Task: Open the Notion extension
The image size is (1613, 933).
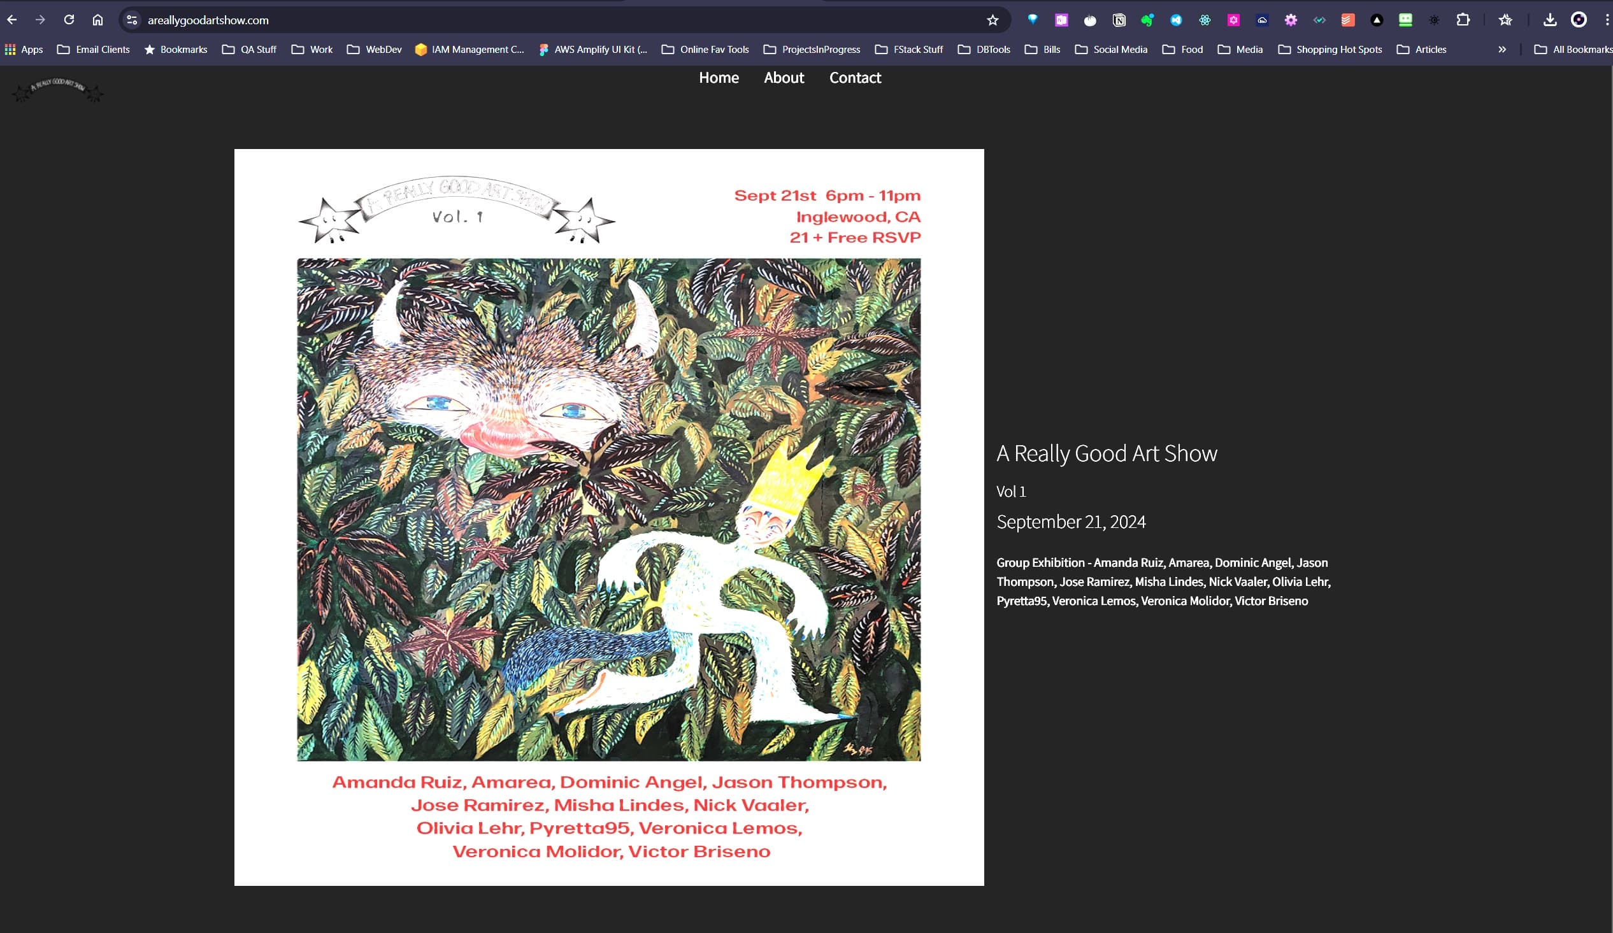Action: pyautogui.click(x=1119, y=20)
